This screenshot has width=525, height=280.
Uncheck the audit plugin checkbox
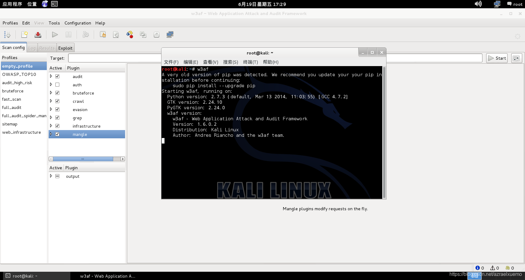(57, 76)
